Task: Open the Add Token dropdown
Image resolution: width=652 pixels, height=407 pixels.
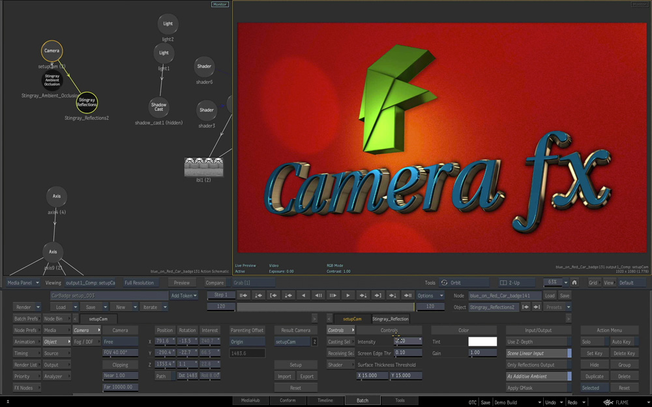Action: (x=183, y=296)
